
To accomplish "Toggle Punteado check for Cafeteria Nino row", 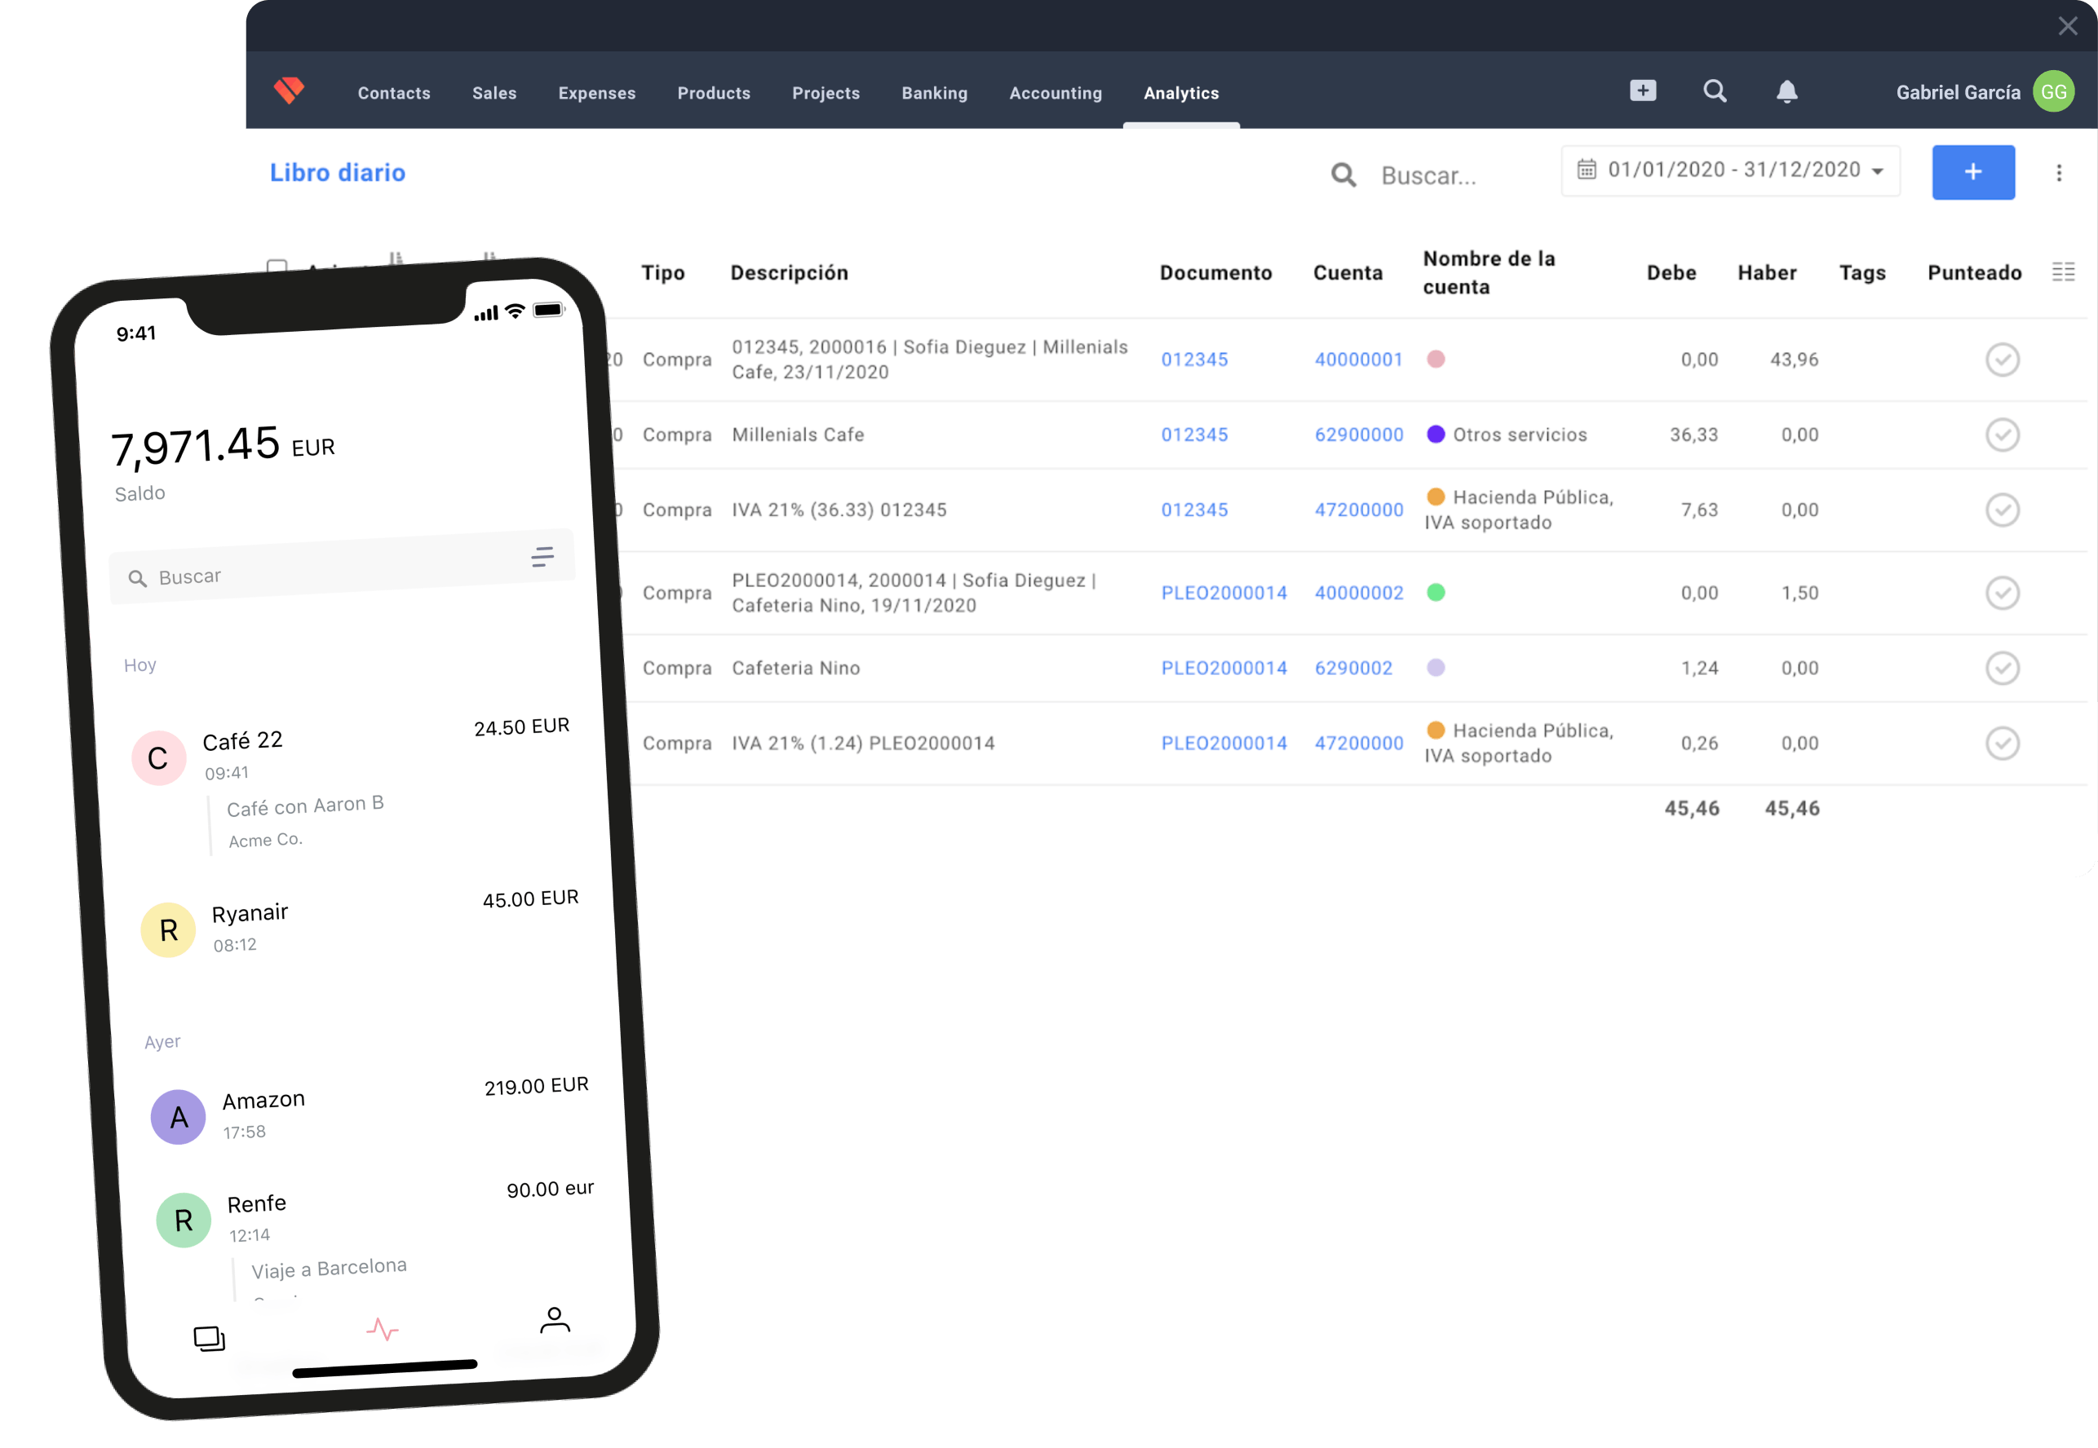I will 2002,668.
